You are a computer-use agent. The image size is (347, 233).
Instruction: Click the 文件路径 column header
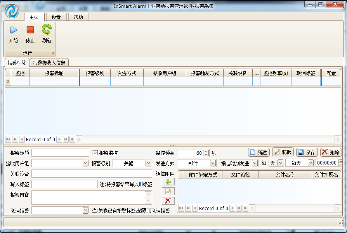tap(241, 175)
